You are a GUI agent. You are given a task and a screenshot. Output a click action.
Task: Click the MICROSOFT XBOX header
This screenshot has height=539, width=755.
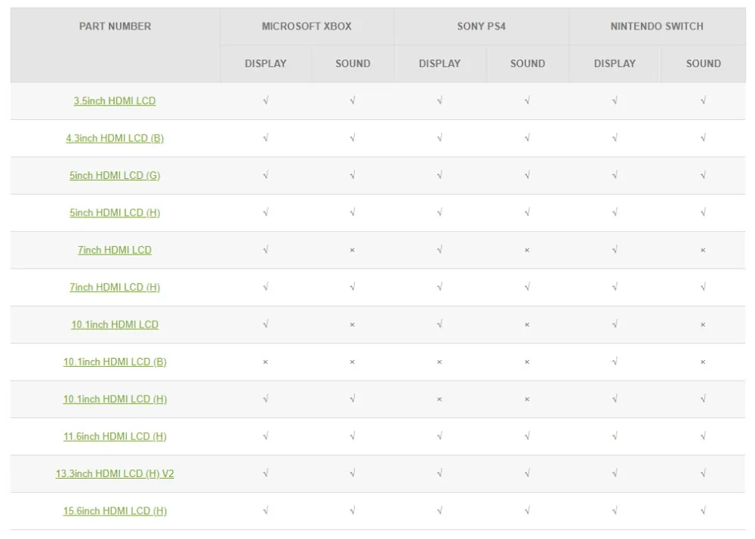coord(307,26)
